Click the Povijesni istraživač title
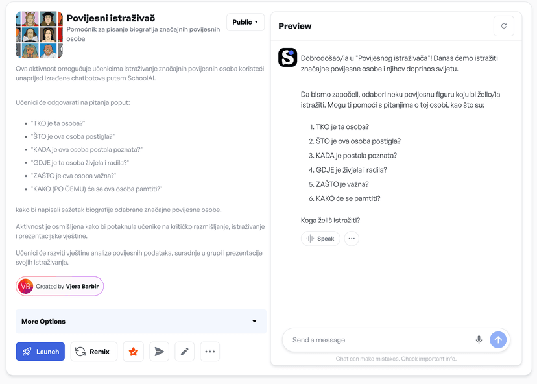Screen dimensions: 537x384 (111, 18)
